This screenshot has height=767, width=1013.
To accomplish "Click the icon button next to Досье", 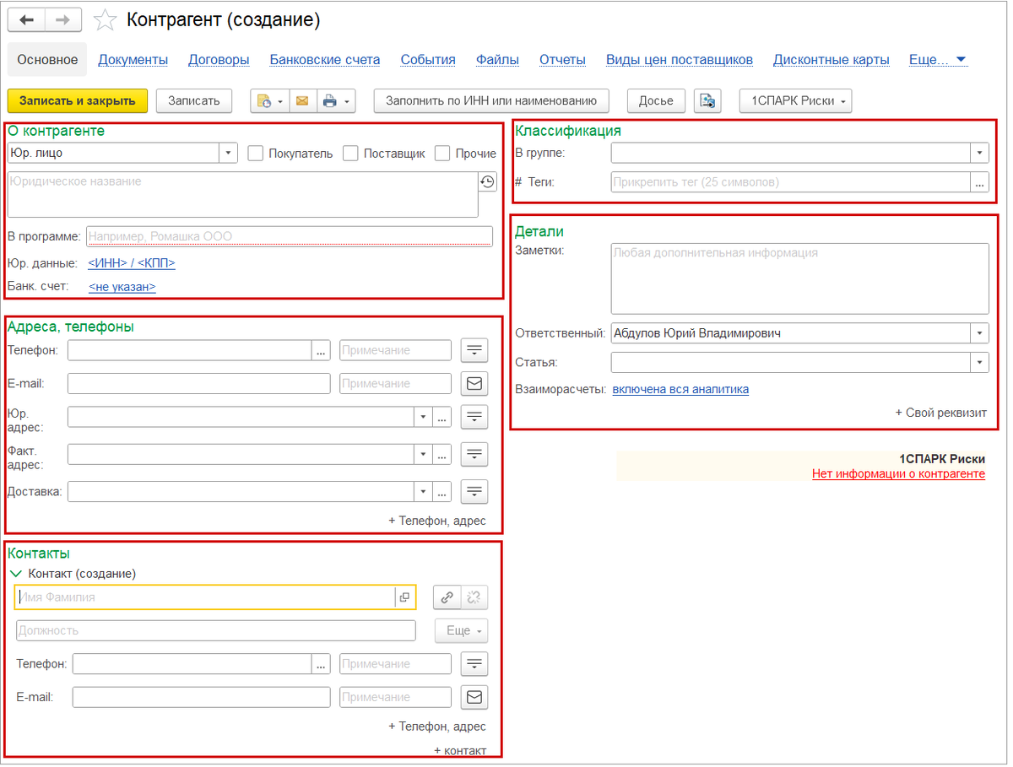I will point(707,100).
